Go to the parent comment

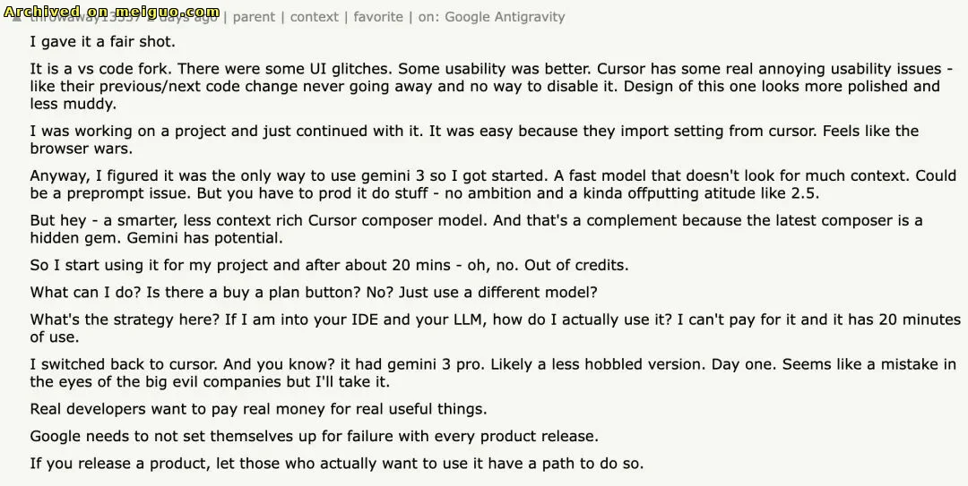pos(254,17)
